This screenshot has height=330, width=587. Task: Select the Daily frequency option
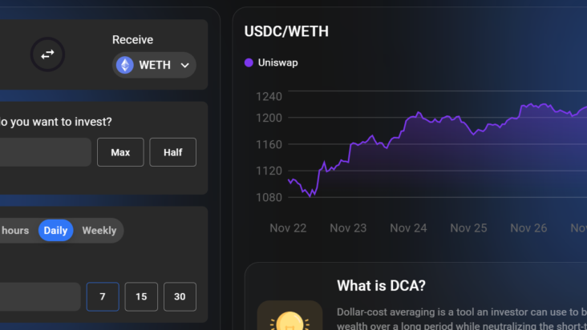coord(55,231)
